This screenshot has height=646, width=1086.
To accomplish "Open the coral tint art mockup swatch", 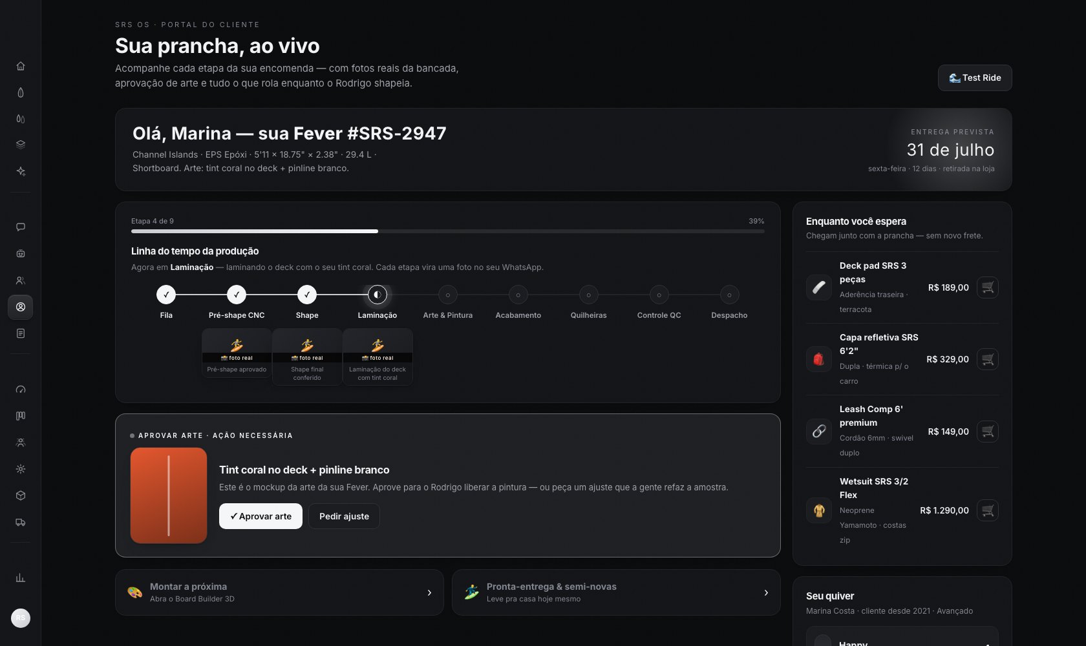I will [169, 495].
